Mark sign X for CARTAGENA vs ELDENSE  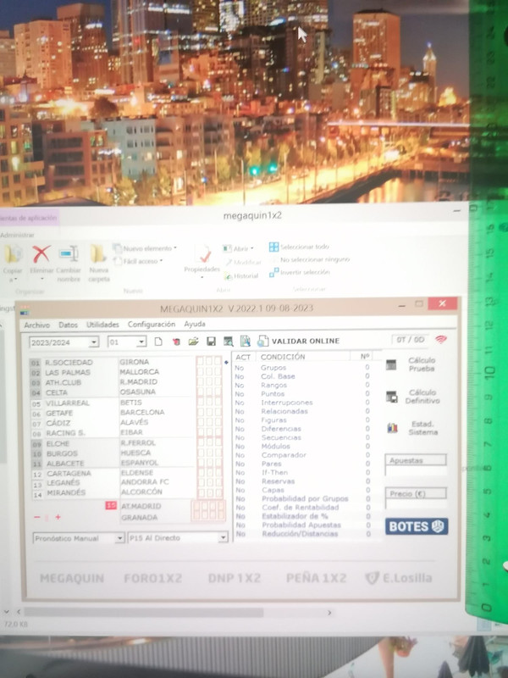pyautogui.click(x=209, y=473)
